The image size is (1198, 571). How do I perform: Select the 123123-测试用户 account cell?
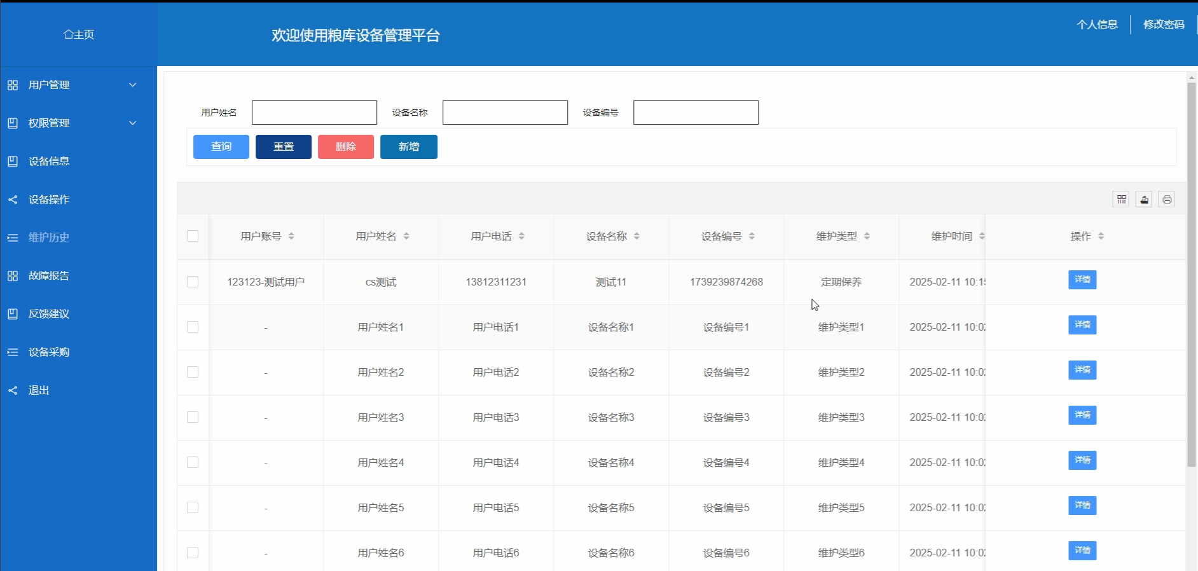[x=266, y=282]
